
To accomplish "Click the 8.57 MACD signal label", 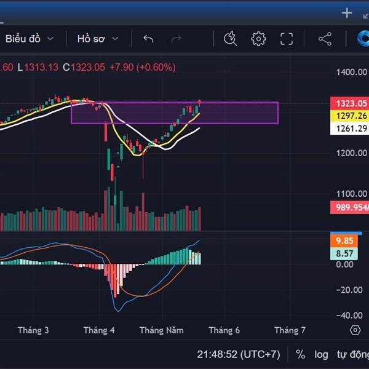I will pyautogui.click(x=344, y=253).
